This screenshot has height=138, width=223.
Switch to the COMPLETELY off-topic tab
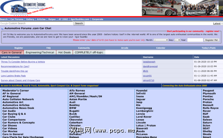click(89, 52)
